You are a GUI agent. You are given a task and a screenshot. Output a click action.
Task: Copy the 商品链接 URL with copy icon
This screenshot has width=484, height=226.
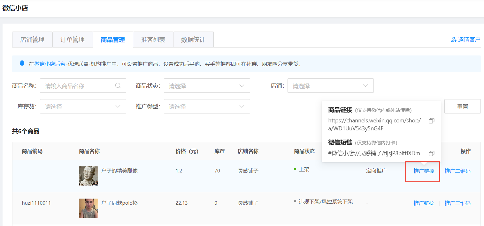[x=431, y=121]
